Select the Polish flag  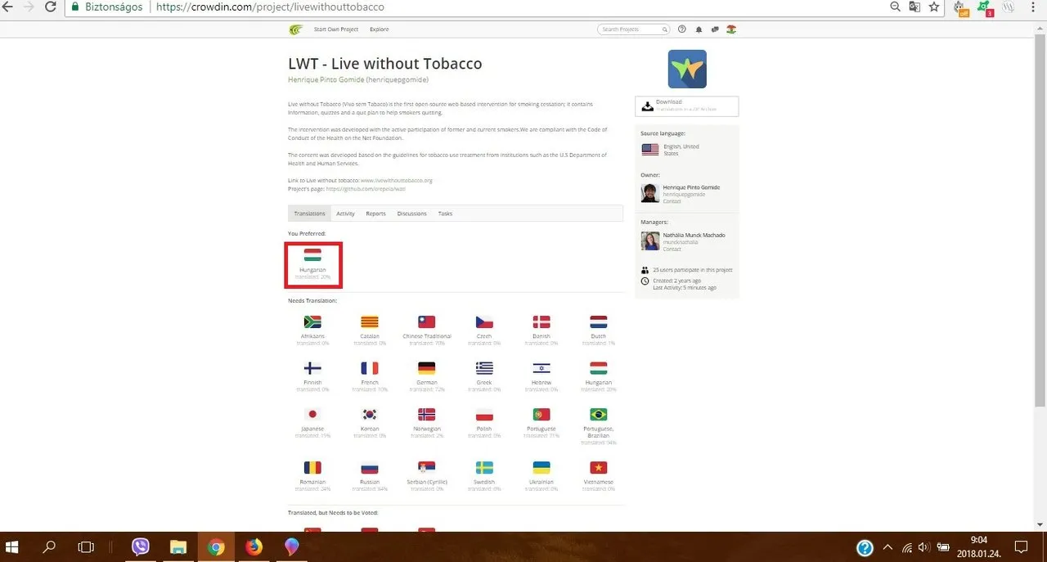pyautogui.click(x=484, y=415)
